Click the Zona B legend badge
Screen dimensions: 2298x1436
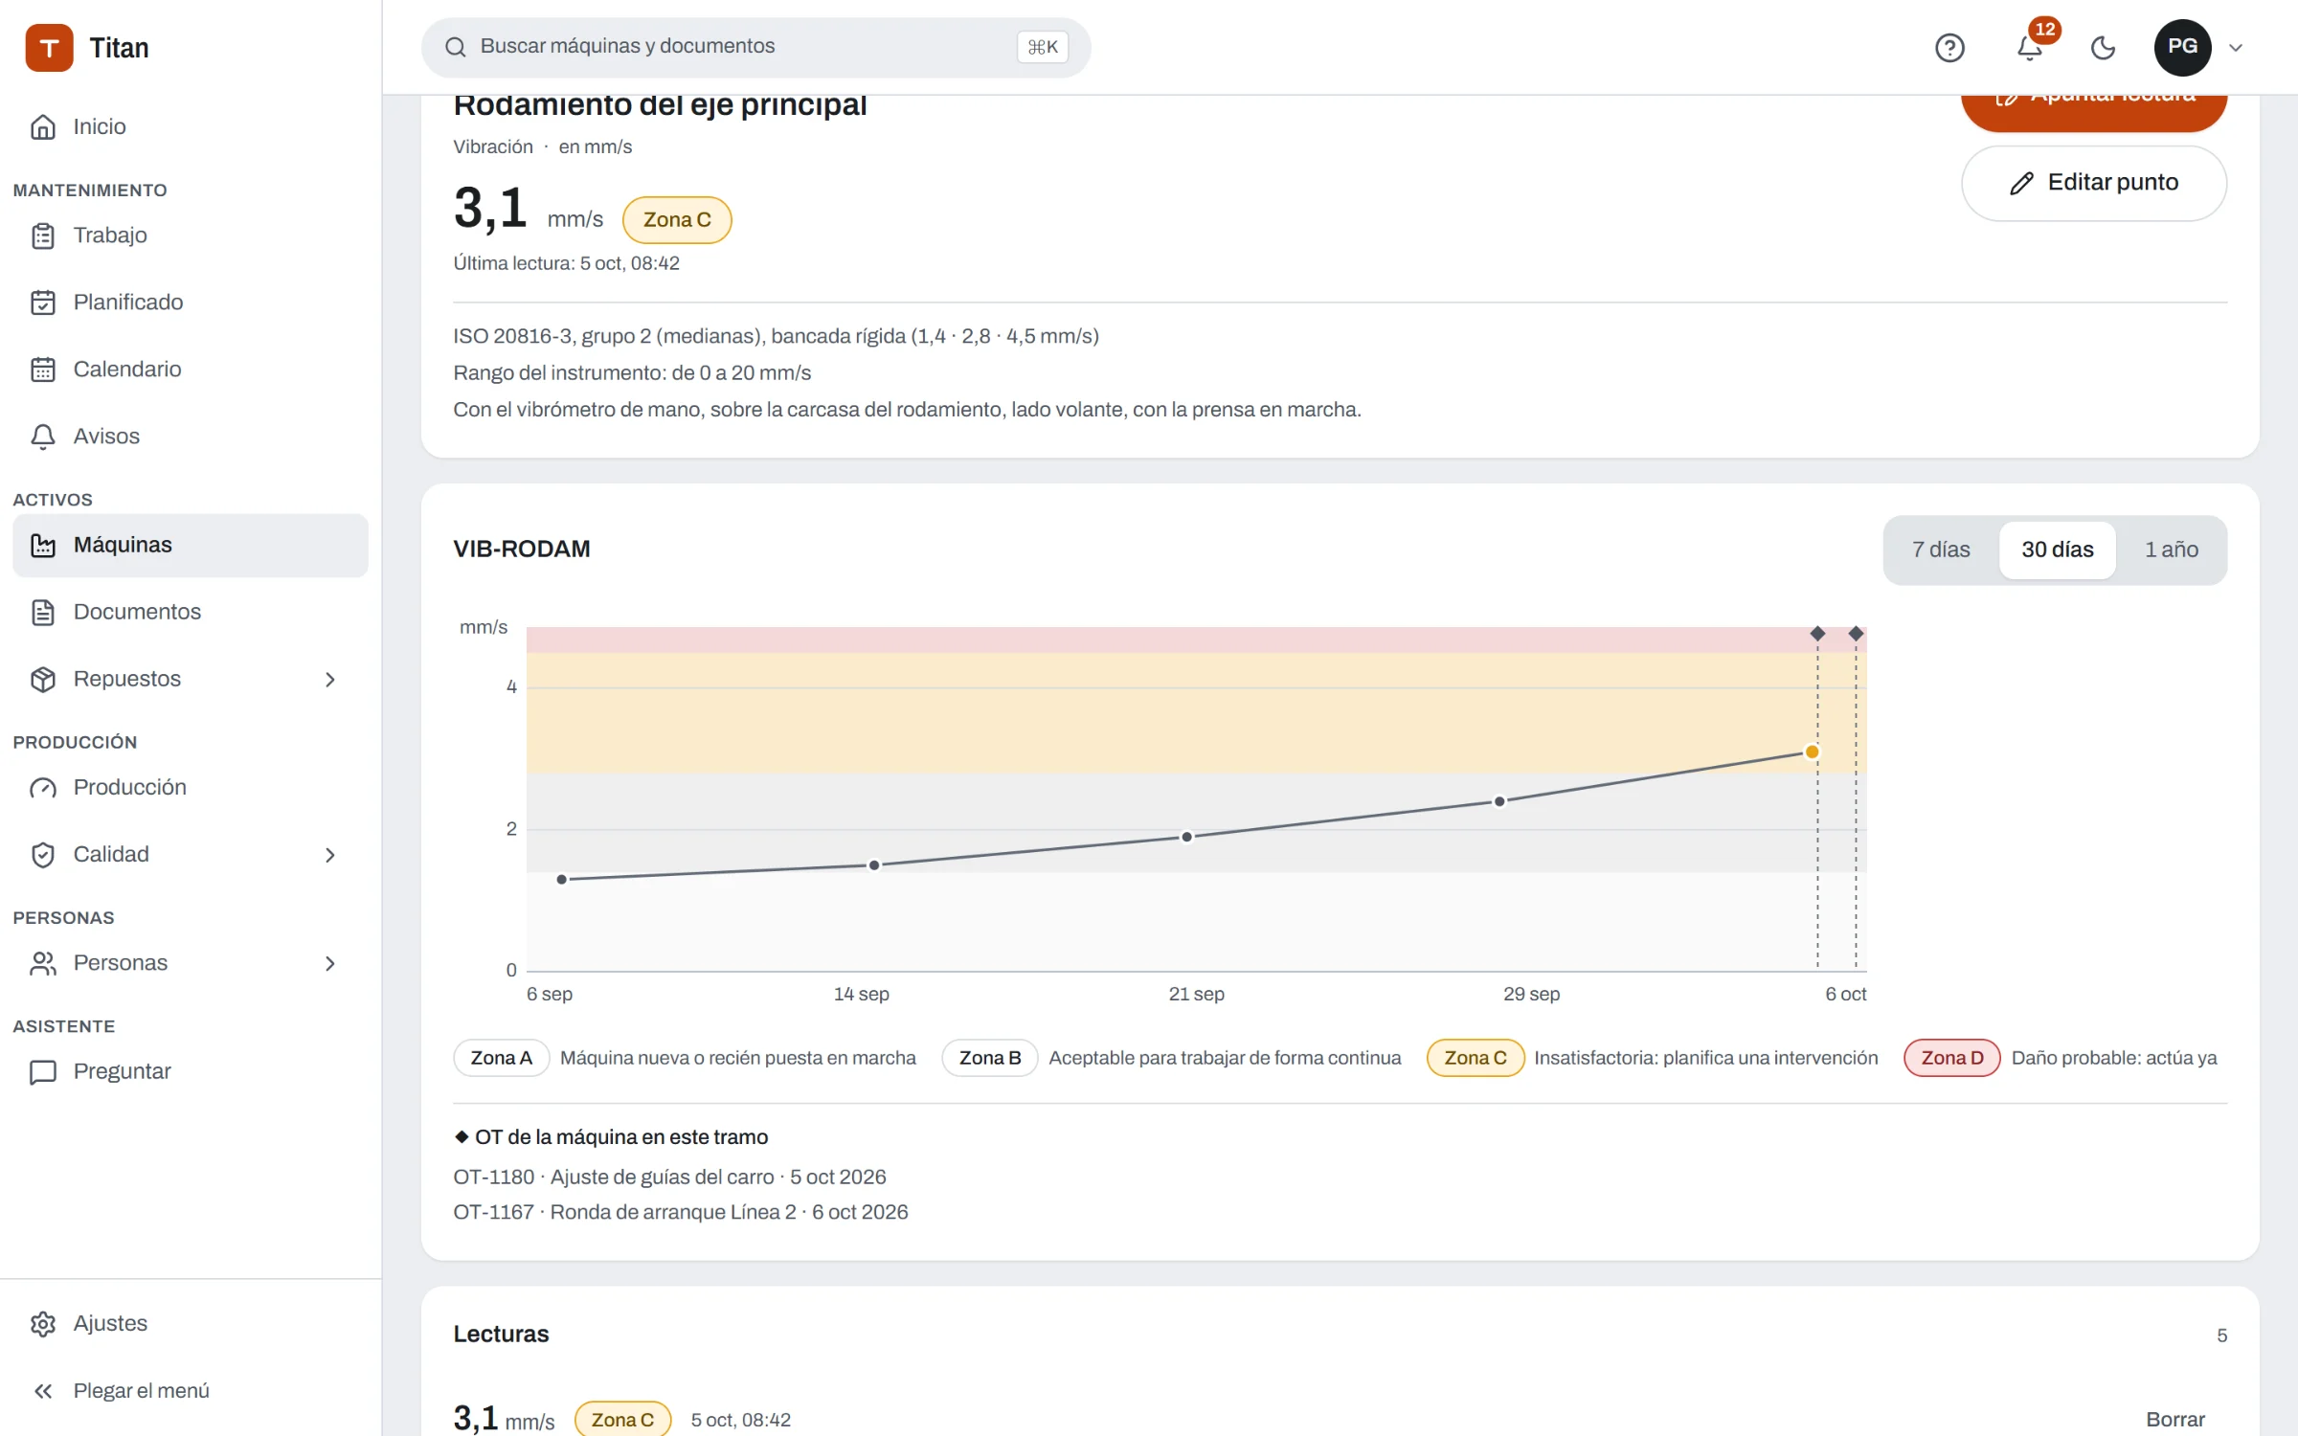[x=990, y=1058]
